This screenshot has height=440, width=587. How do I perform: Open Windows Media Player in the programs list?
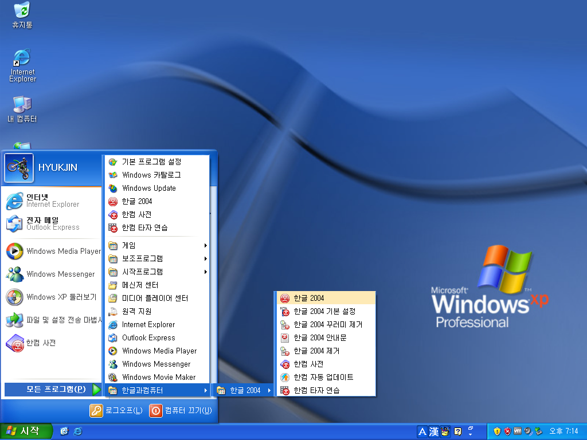157,351
